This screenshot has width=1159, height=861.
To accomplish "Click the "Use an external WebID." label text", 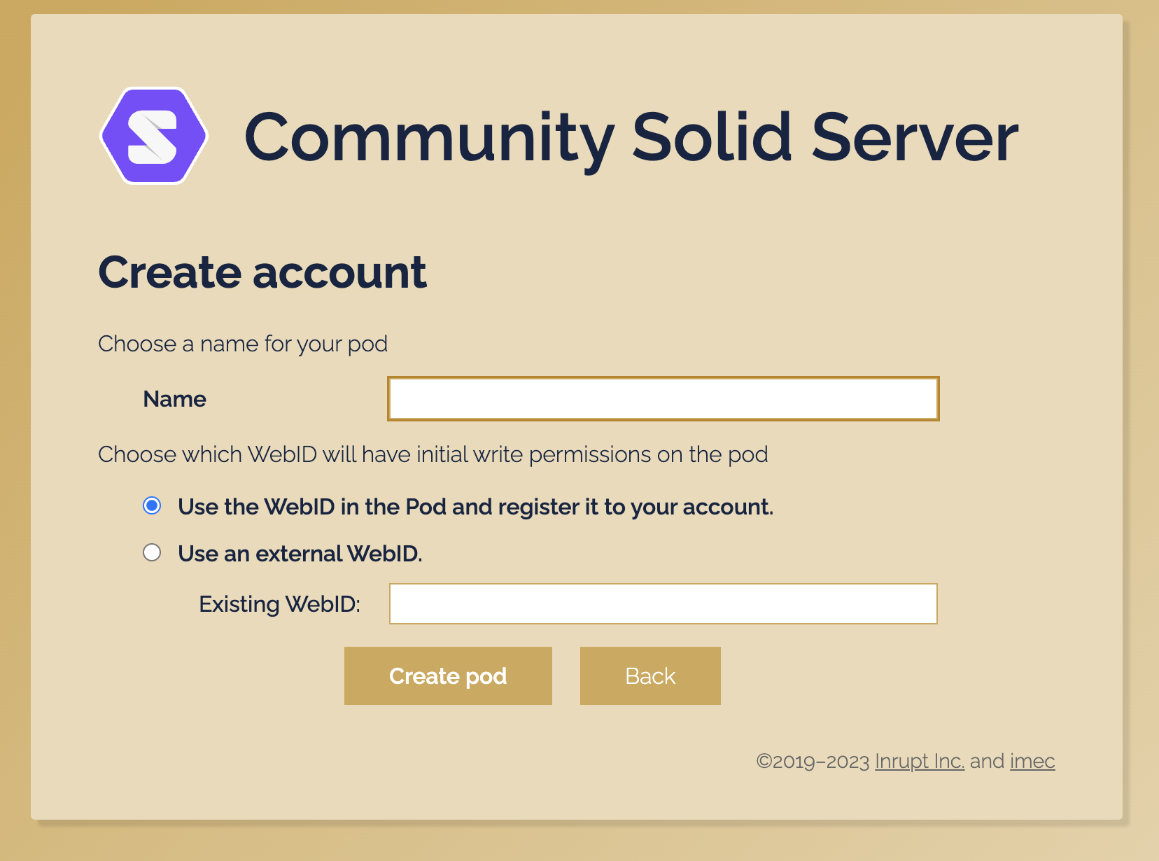I will pos(300,554).
